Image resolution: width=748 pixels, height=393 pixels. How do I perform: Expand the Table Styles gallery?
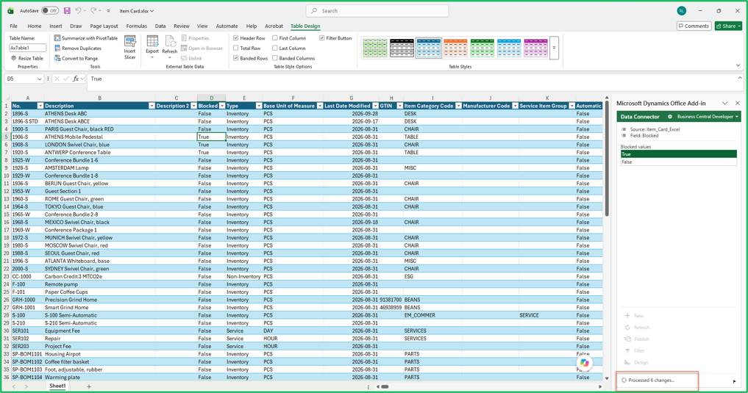click(554, 48)
